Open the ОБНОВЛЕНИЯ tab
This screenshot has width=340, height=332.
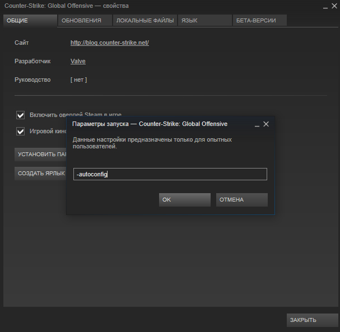[85, 21]
